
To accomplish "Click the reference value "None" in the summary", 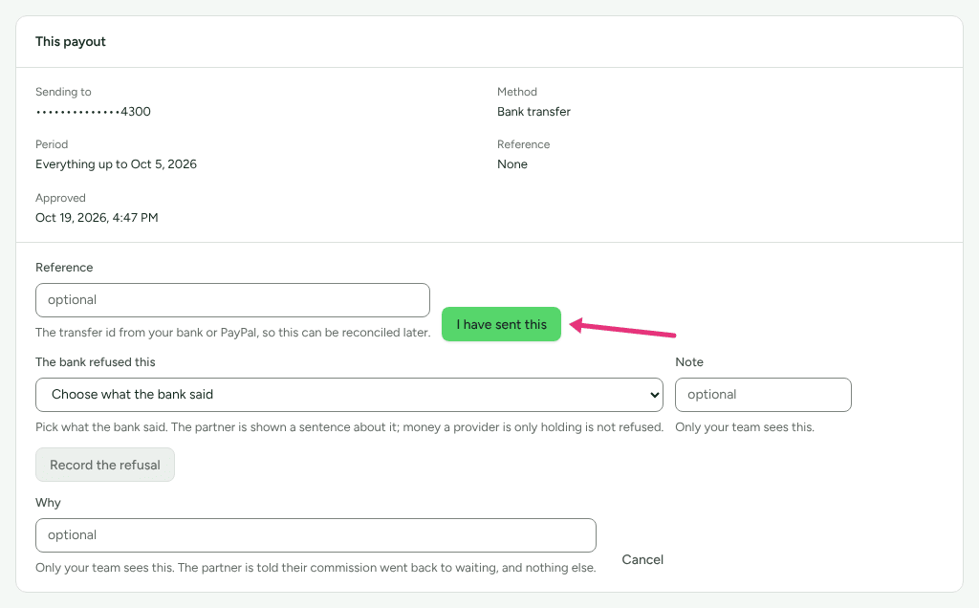I will point(512,164).
